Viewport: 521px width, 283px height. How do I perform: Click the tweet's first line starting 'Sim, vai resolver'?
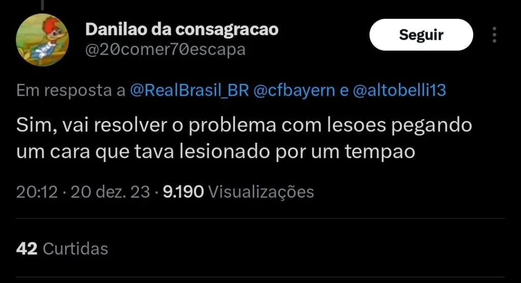(x=244, y=125)
